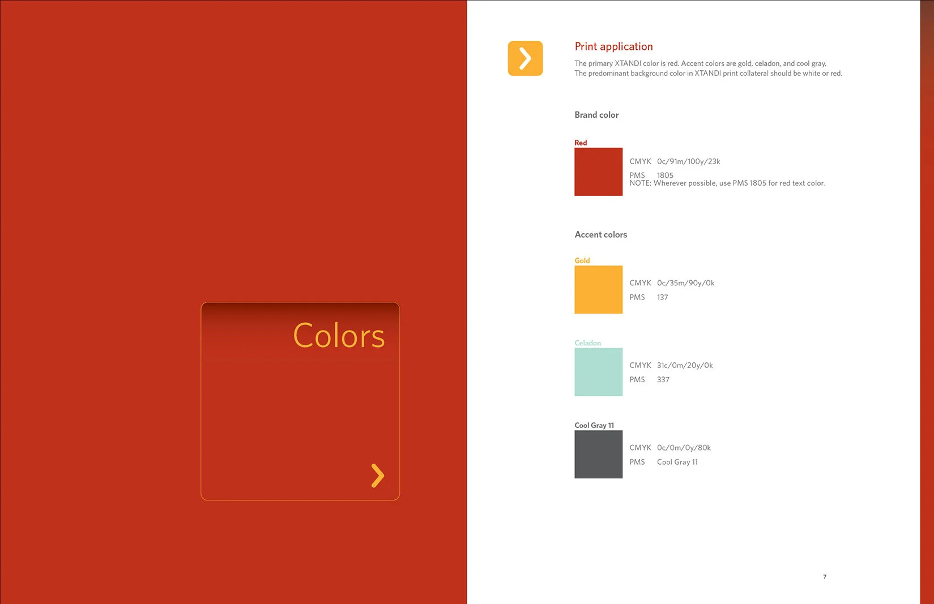Click the Red label above the swatch
This screenshot has height=604, width=934.
pos(581,143)
